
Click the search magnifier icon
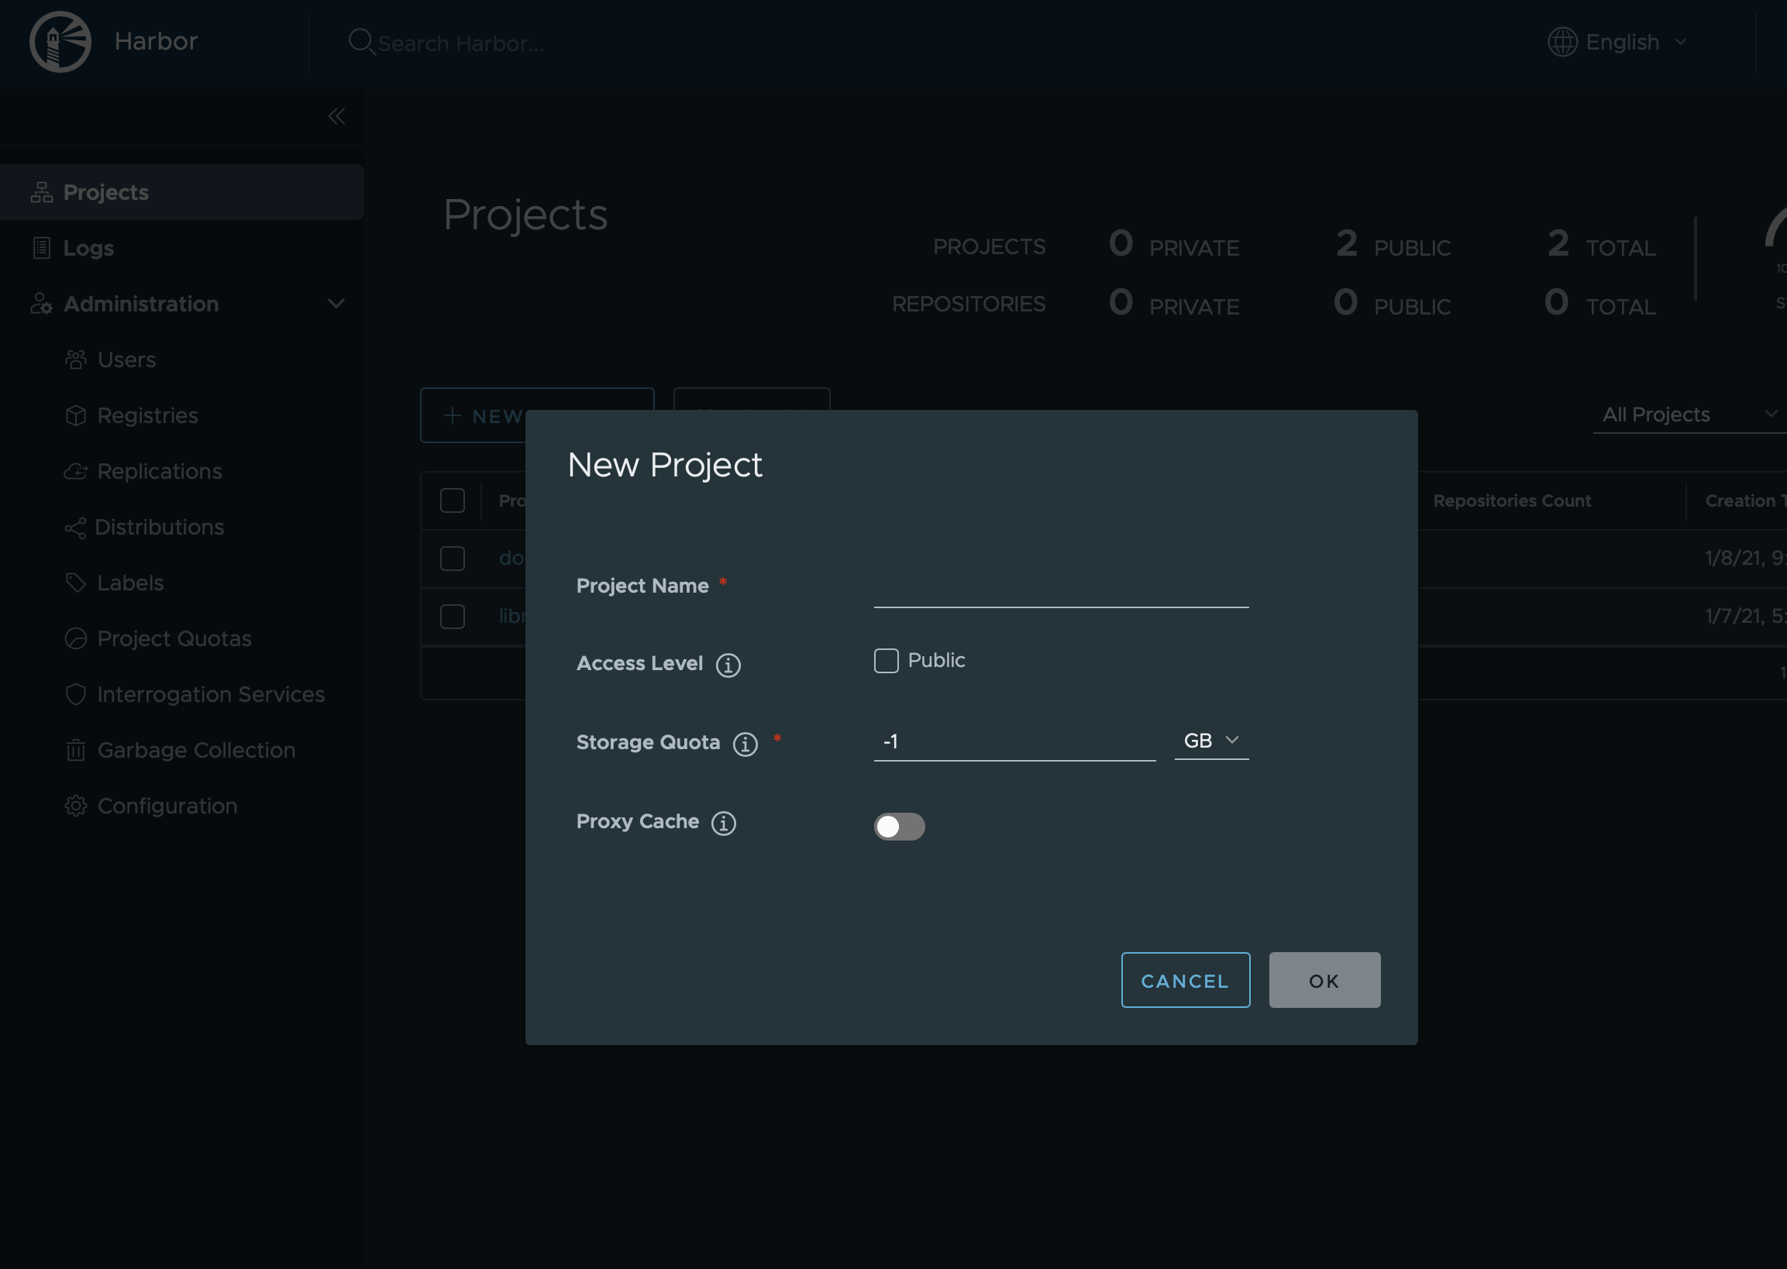(360, 41)
